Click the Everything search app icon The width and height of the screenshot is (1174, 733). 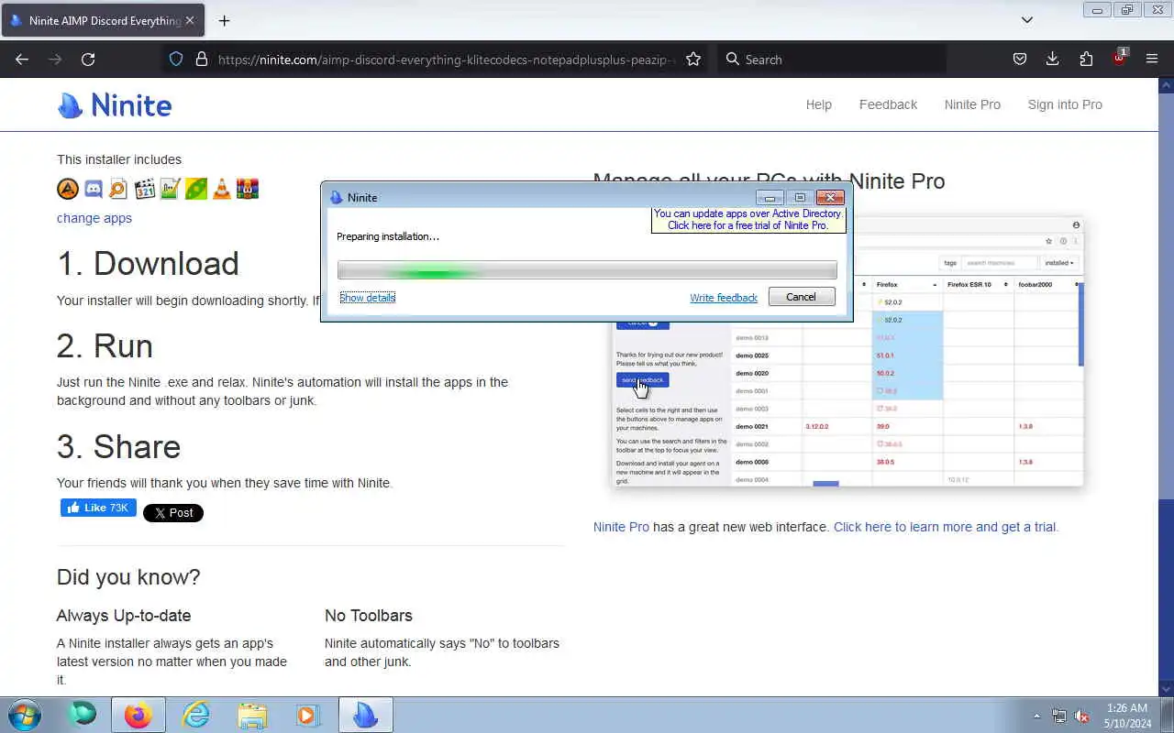[118, 189]
